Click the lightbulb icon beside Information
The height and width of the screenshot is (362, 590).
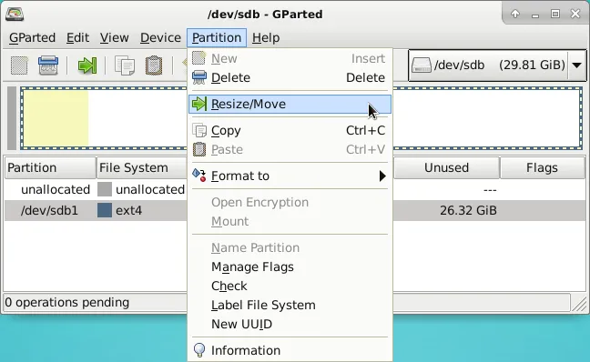pos(199,350)
